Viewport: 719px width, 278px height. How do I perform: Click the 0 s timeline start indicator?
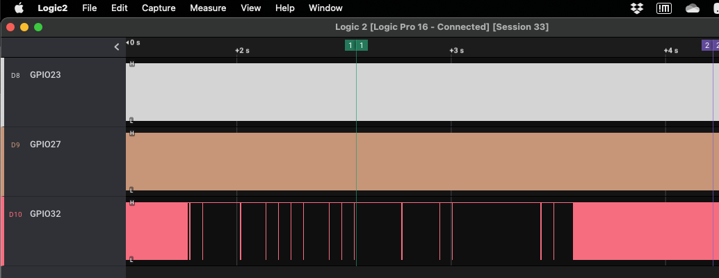133,42
